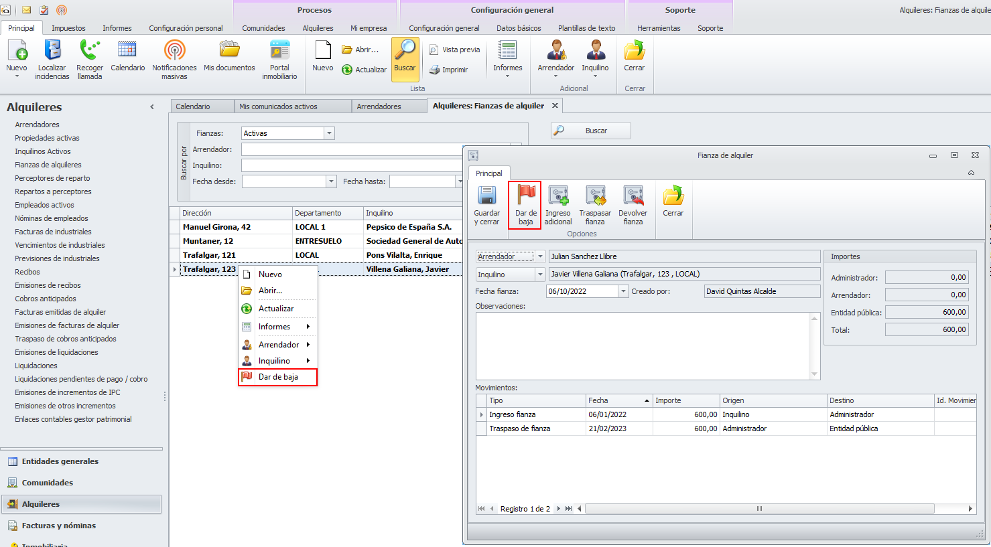
Task: Click the movements horizontal scrollbar
Action: point(760,509)
